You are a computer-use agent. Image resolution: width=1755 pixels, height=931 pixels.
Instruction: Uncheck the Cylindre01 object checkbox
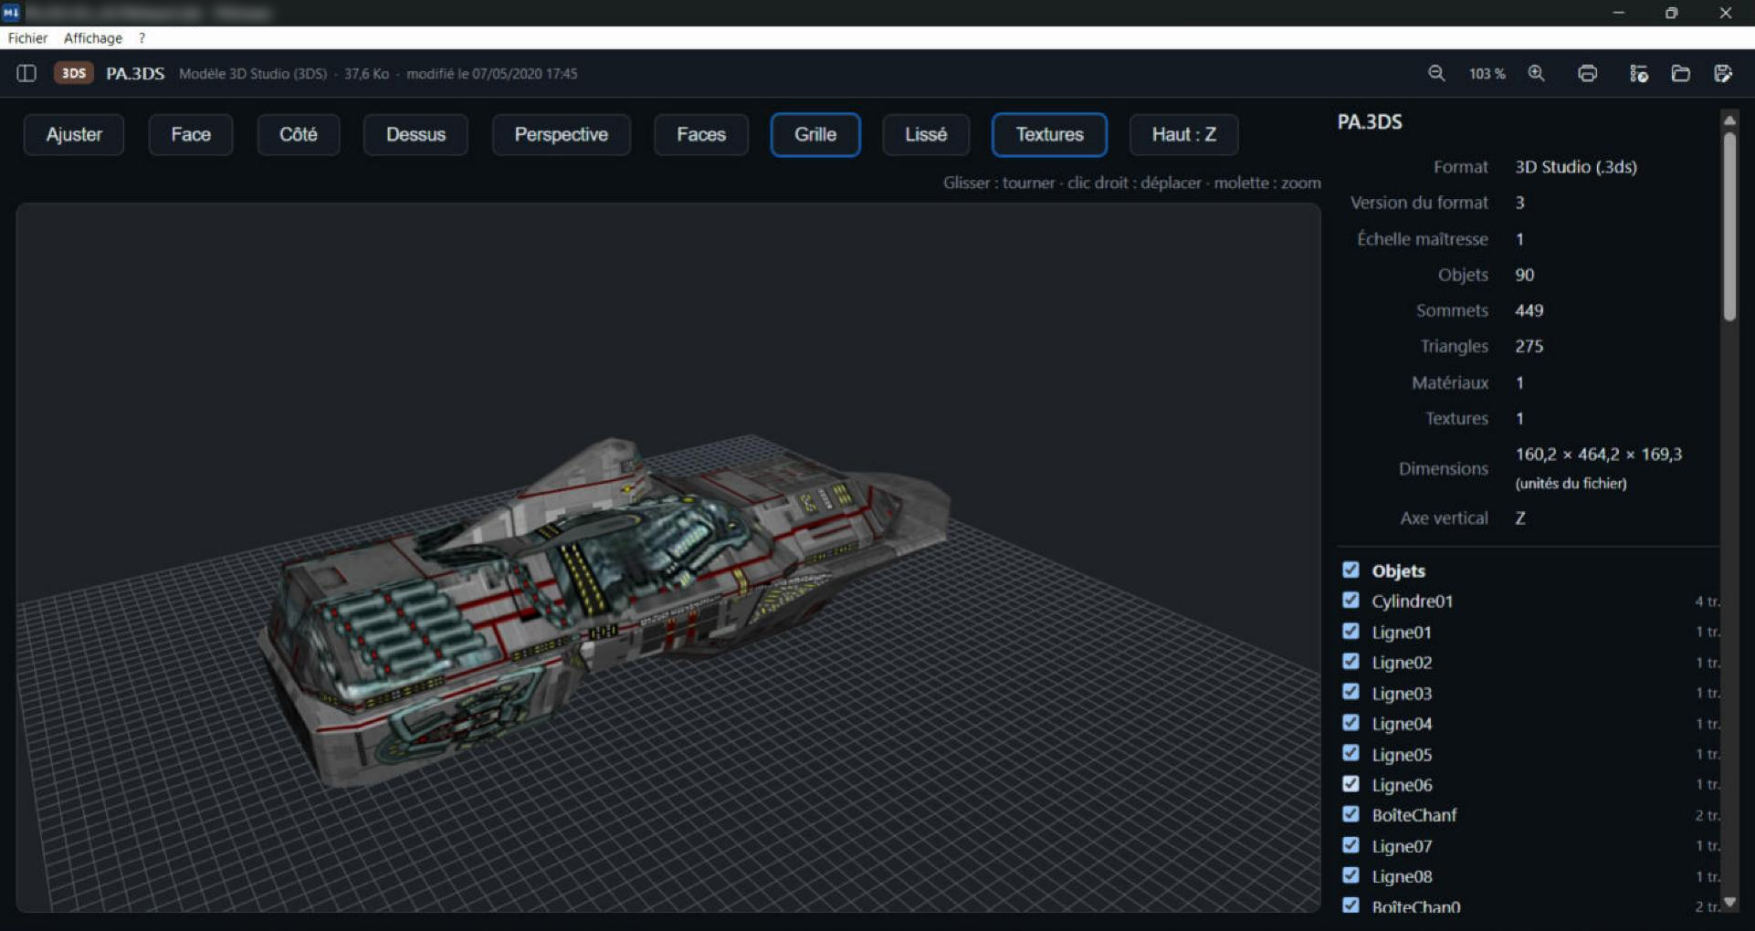(1350, 600)
